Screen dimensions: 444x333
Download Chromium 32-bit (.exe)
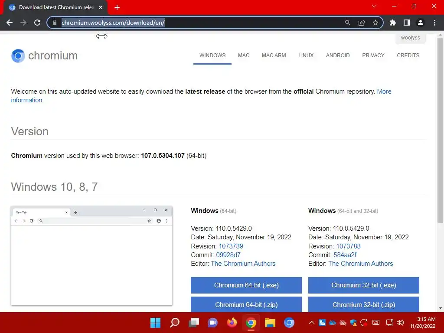(364, 285)
